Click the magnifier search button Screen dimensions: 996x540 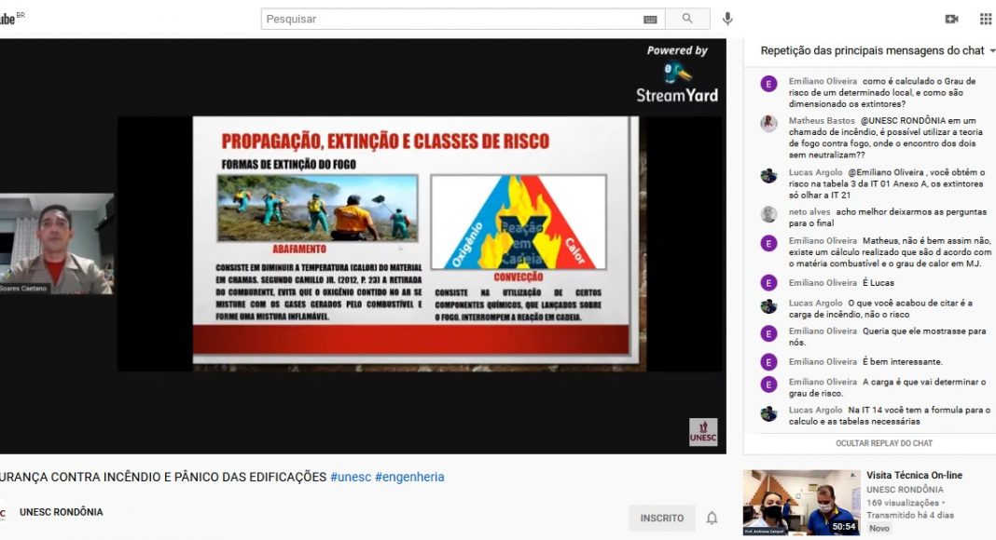(688, 19)
